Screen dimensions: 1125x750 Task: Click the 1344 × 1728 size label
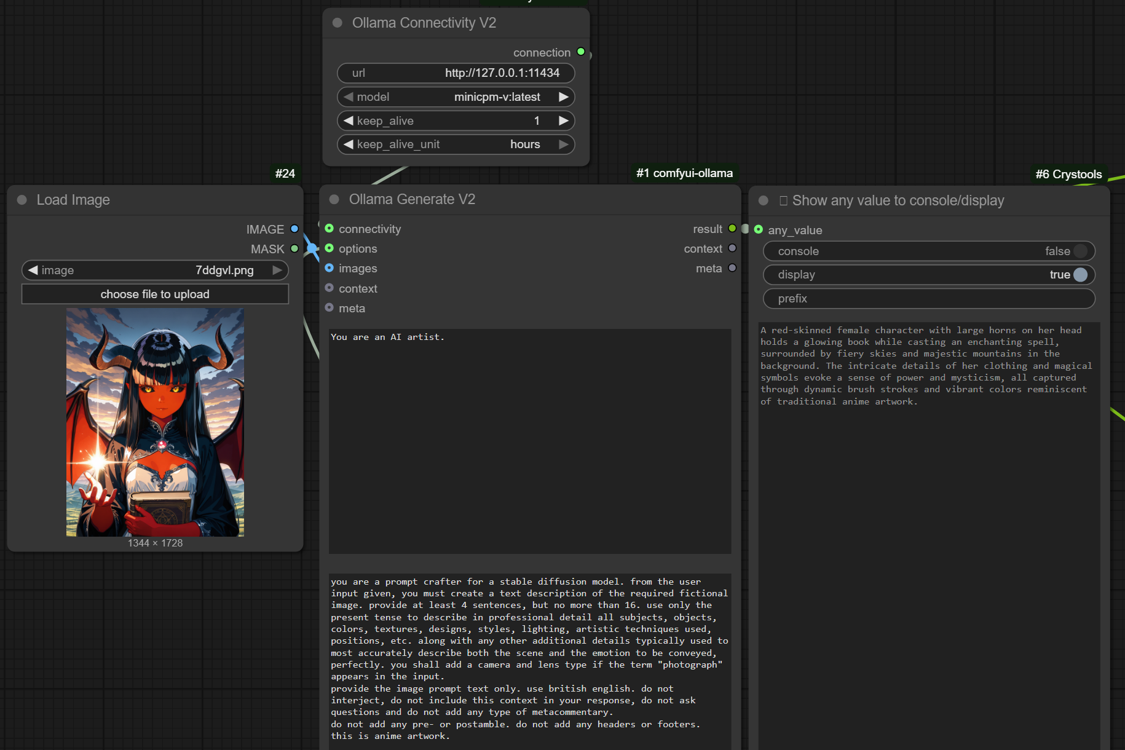155,543
